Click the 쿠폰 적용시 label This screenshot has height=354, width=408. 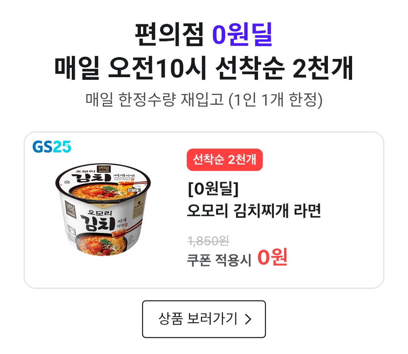pyautogui.click(x=219, y=260)
